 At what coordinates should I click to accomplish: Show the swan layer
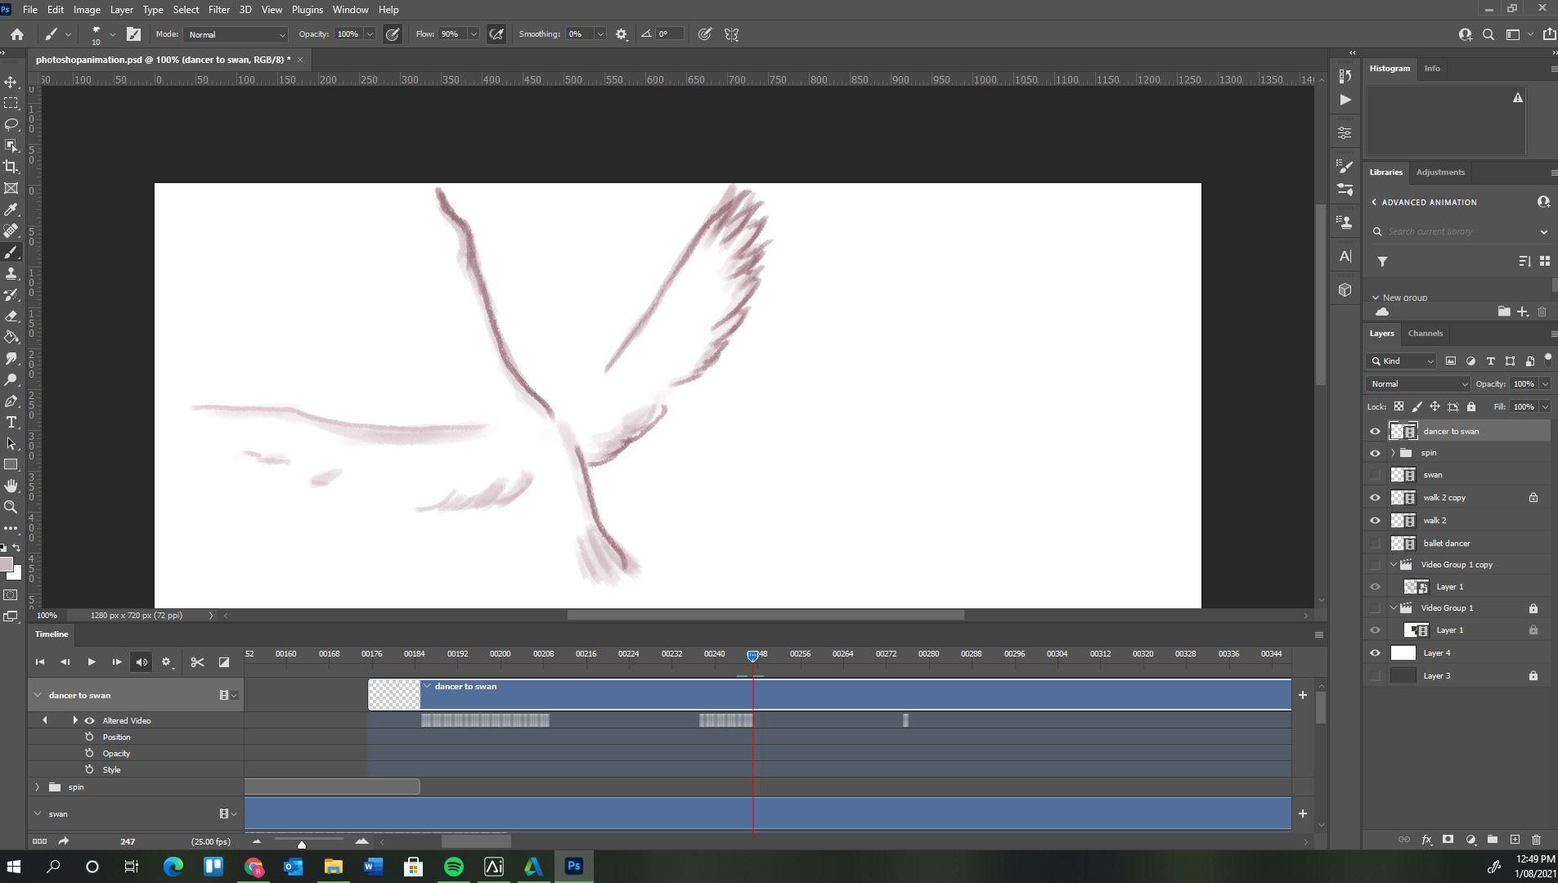1375,475
